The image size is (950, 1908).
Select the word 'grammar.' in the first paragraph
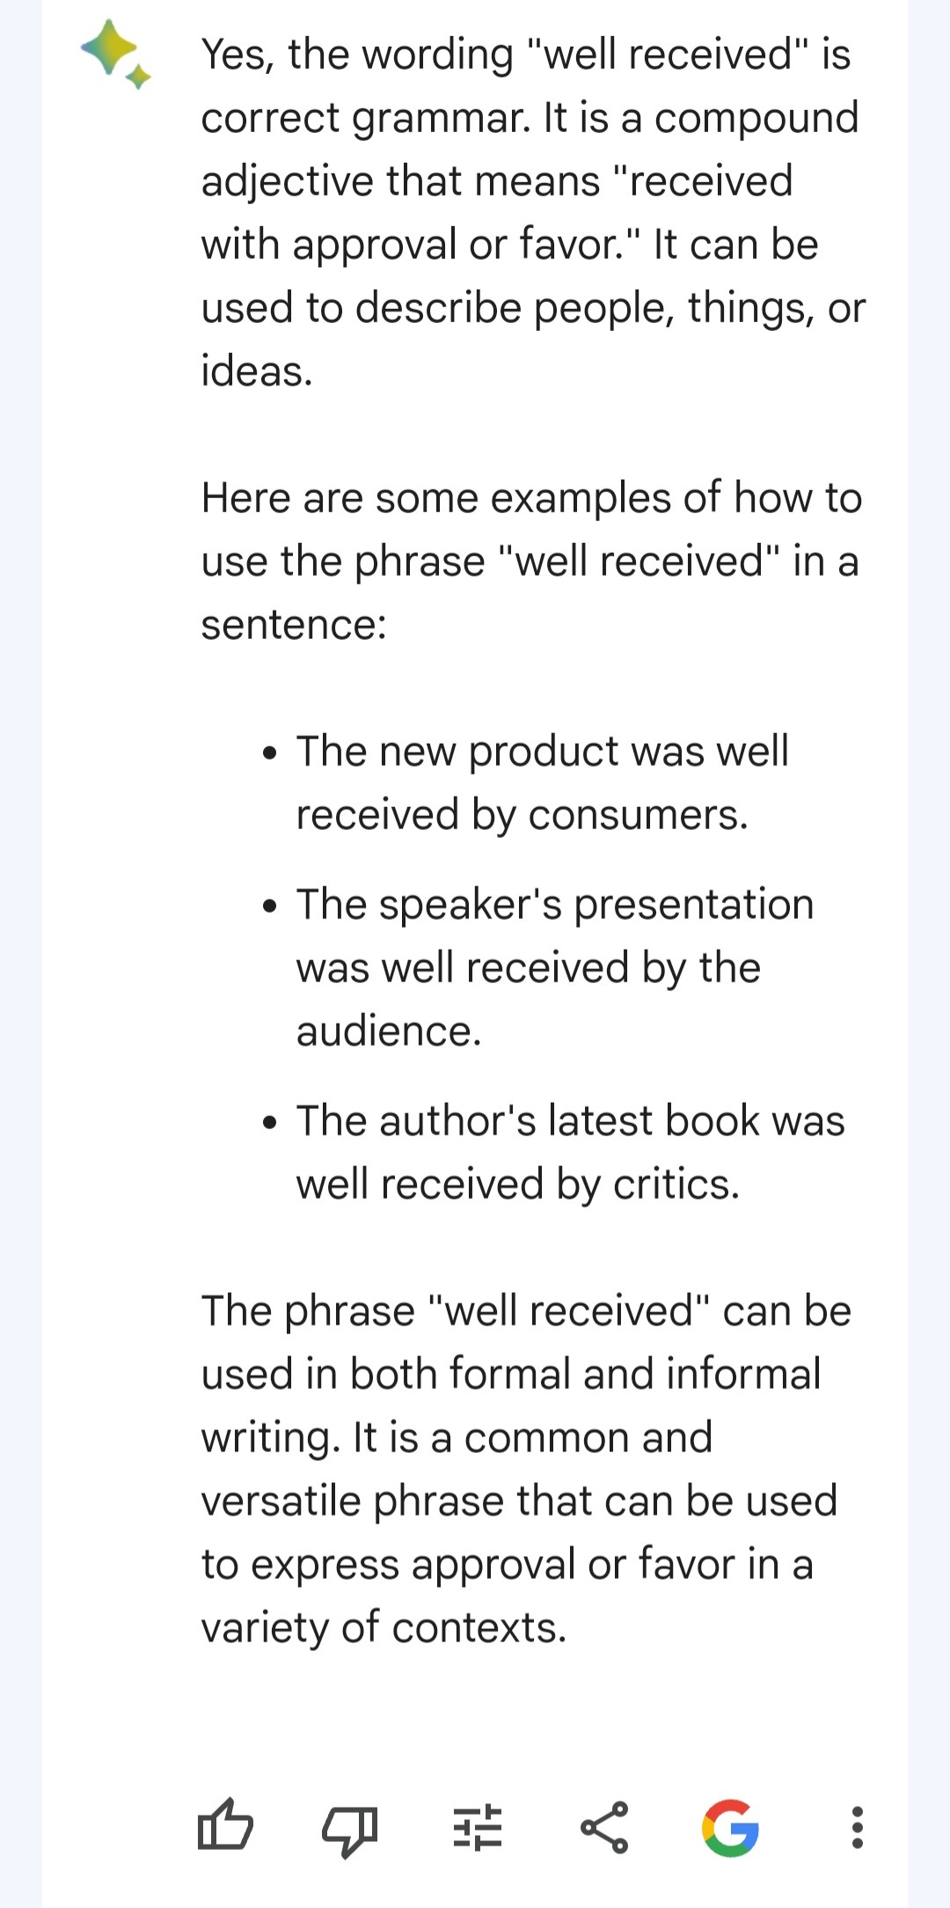point(442,119)
